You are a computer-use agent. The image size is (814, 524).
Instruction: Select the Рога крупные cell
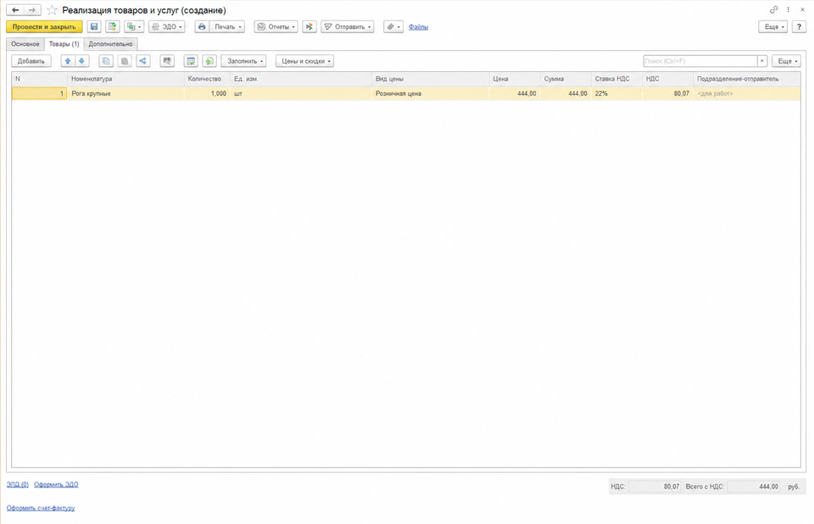[x=125, y=93]
